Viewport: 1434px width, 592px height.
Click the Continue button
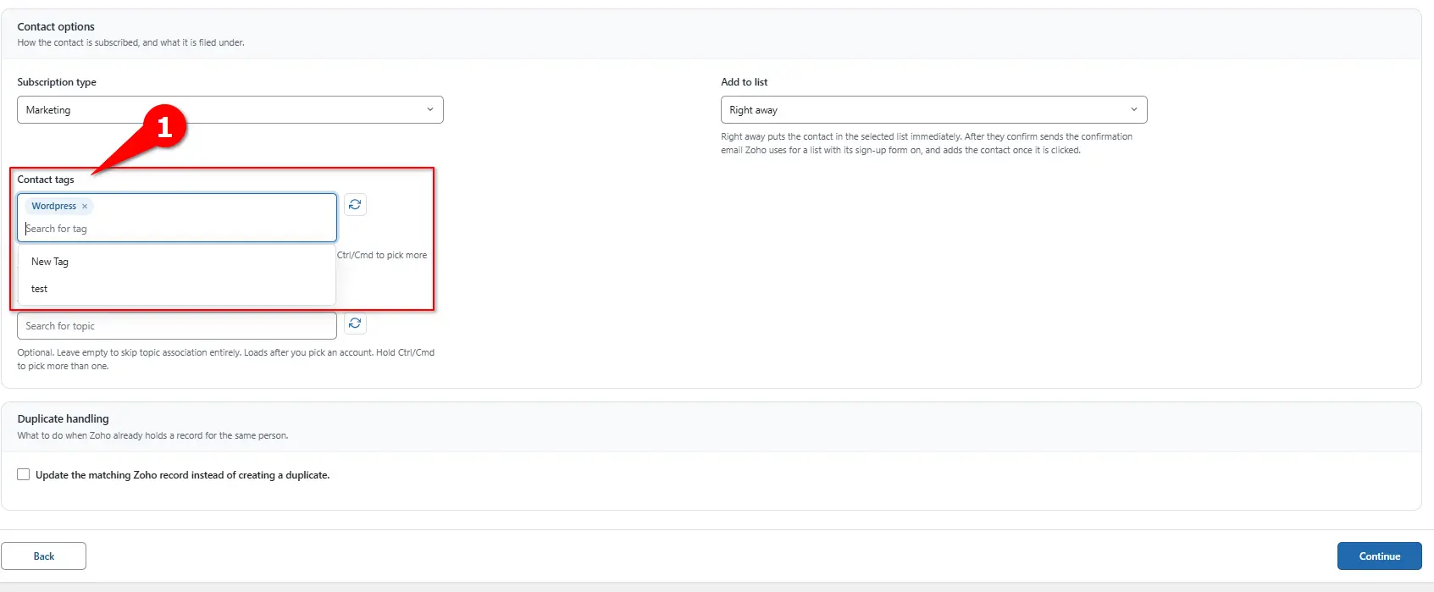(1380, 556)
